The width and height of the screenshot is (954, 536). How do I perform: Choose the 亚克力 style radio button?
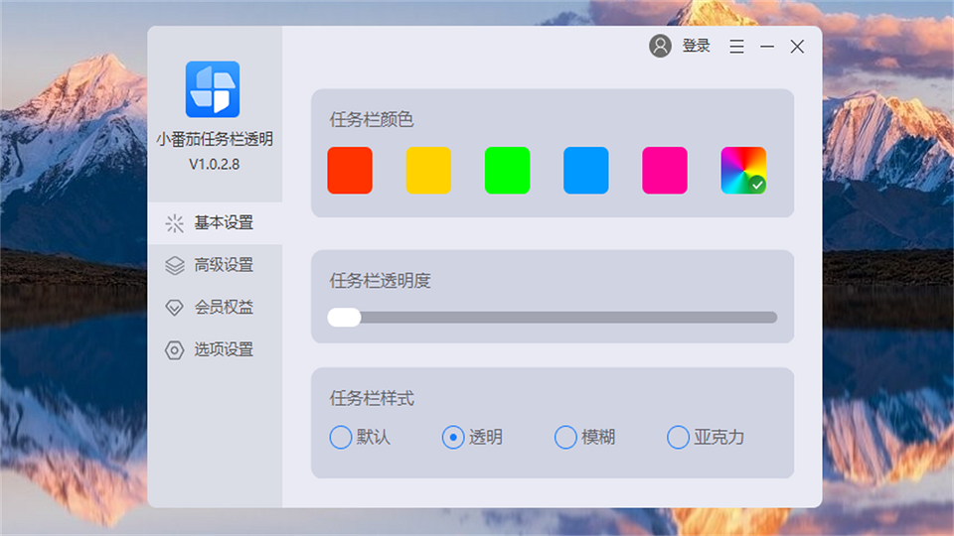(678, 437)
